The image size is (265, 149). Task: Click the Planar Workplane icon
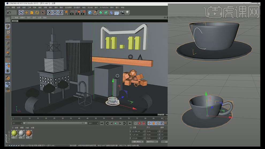(8, 90)
